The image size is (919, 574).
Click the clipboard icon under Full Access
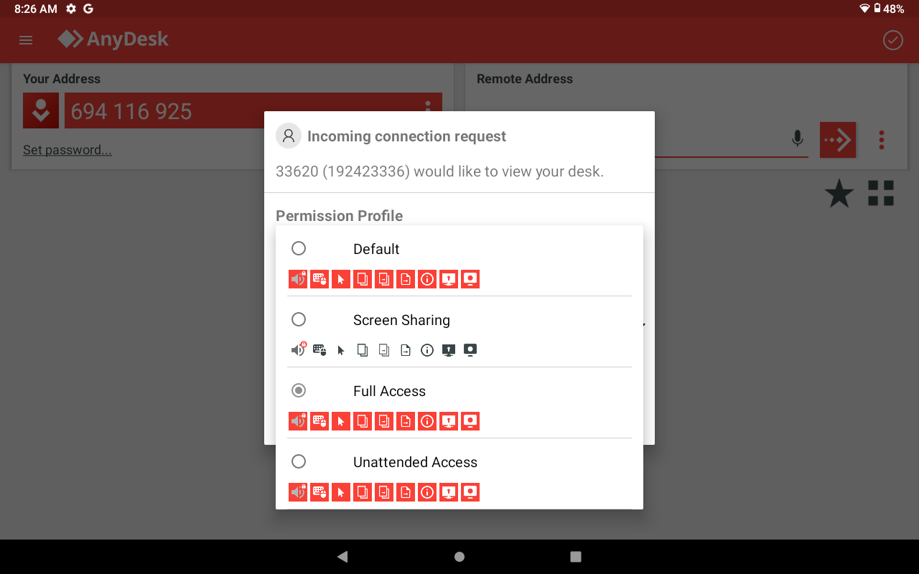click(363, 421)
